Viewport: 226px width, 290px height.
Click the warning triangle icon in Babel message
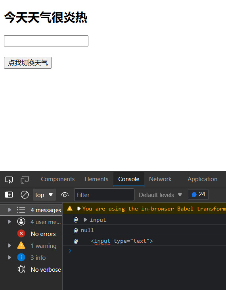(70, 209)
